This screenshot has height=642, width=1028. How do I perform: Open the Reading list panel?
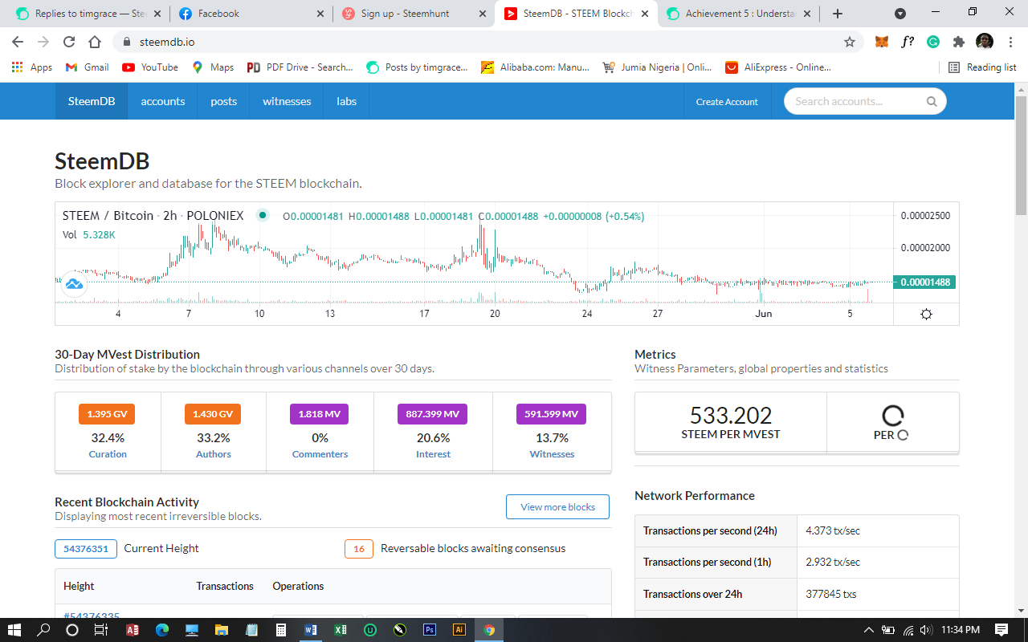982,67
